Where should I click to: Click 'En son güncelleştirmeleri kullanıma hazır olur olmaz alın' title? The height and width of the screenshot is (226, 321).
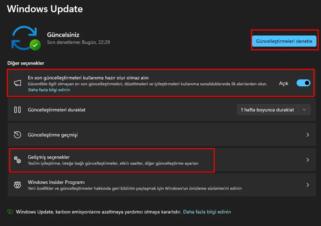point(88,78)
